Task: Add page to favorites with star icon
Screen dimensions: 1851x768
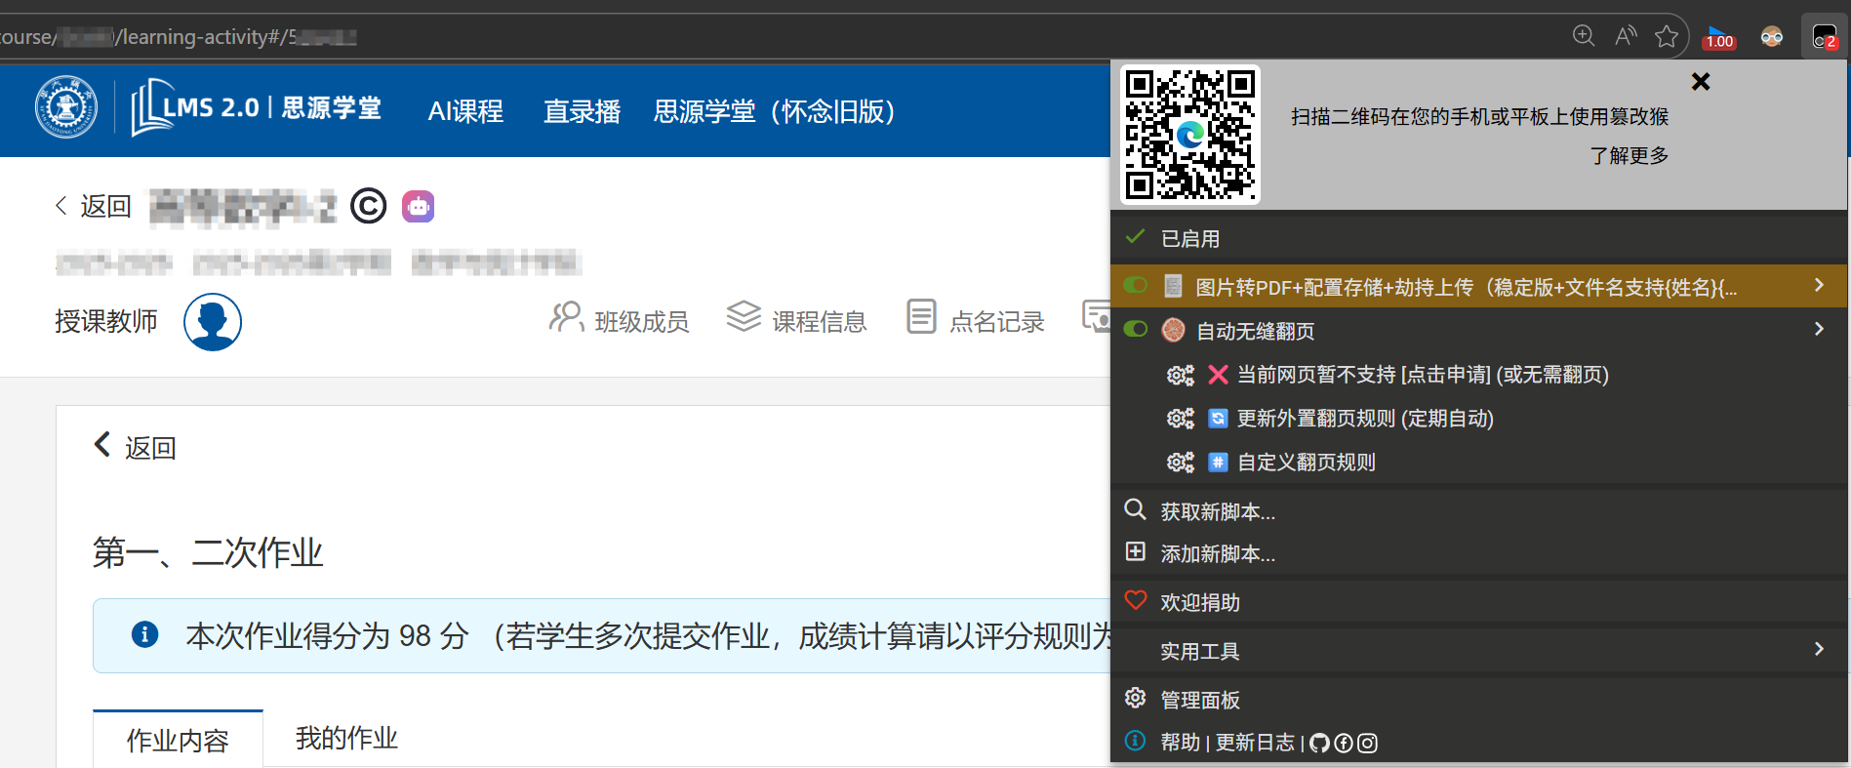Action: pos(1667,37)
